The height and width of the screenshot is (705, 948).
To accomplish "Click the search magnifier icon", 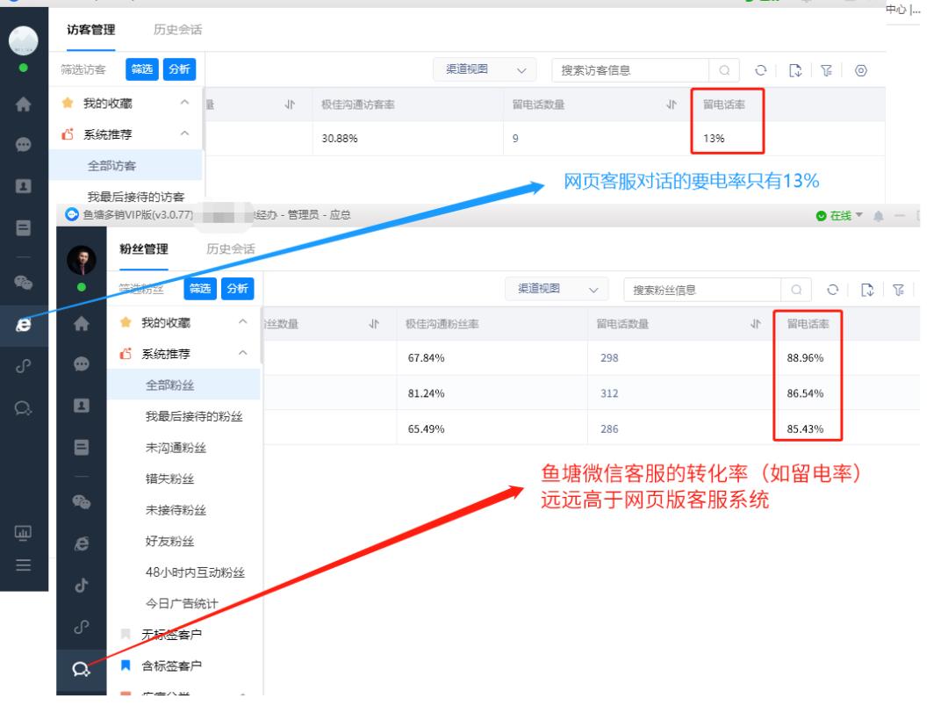I will (x=796, y=291).
